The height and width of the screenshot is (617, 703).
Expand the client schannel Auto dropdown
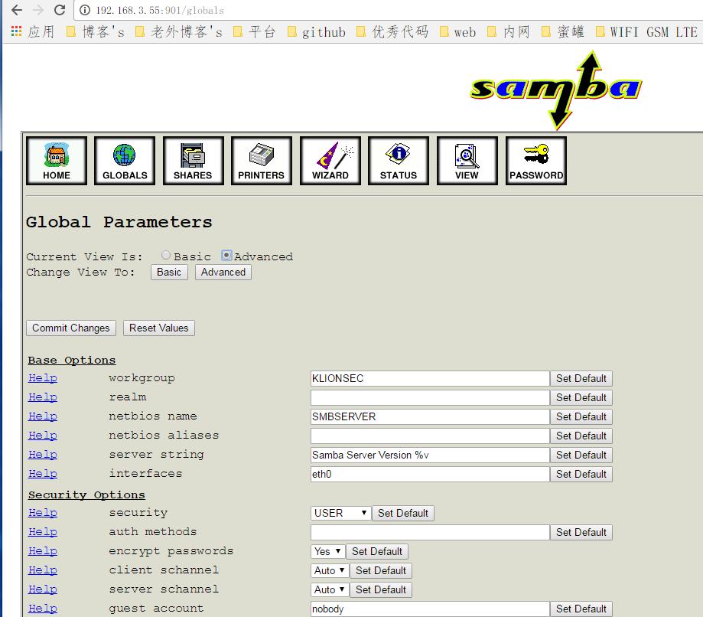(x=330, y=570)
